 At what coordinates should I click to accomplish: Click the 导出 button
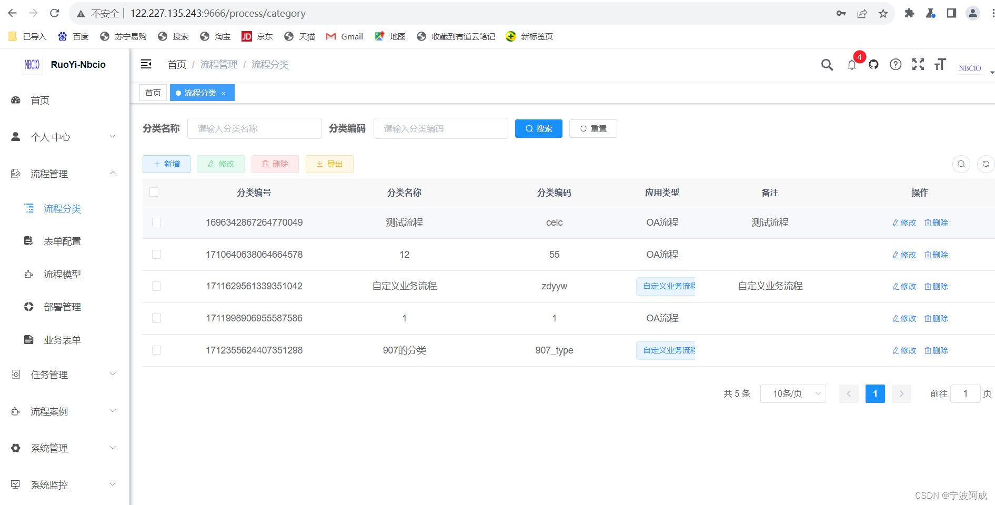point(329,164)
